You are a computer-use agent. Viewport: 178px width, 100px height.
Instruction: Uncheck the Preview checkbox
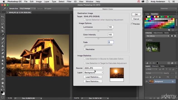[x=132, y=24]
